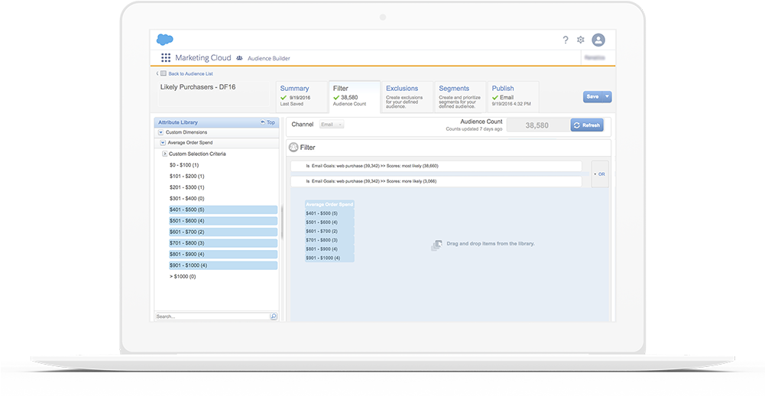
Task: Open the Summary tab
Action: (x=302, y=96)
